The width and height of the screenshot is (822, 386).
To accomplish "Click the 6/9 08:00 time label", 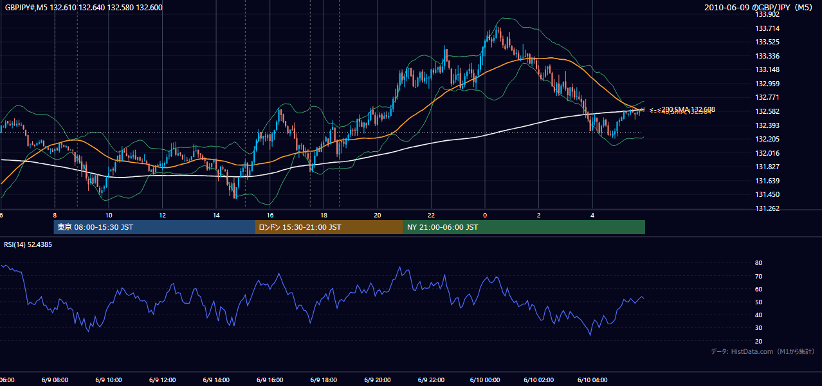I will click(54, 380).
